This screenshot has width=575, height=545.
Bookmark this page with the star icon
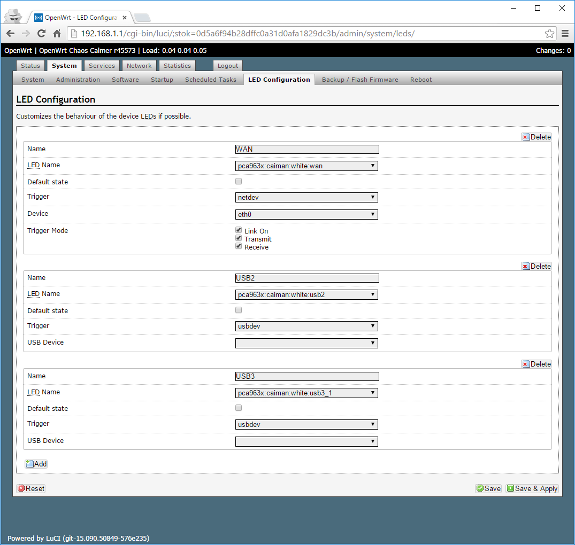point(549,34)
